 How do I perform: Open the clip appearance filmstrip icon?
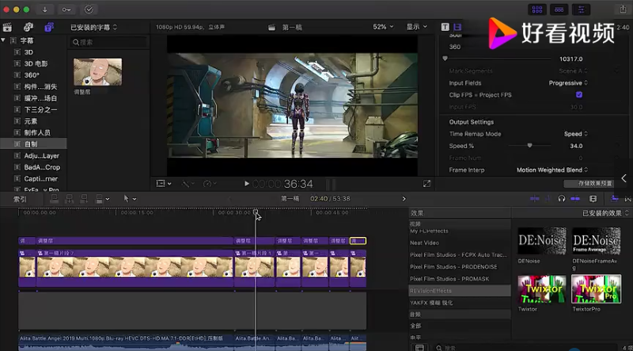tap(593, 199)
